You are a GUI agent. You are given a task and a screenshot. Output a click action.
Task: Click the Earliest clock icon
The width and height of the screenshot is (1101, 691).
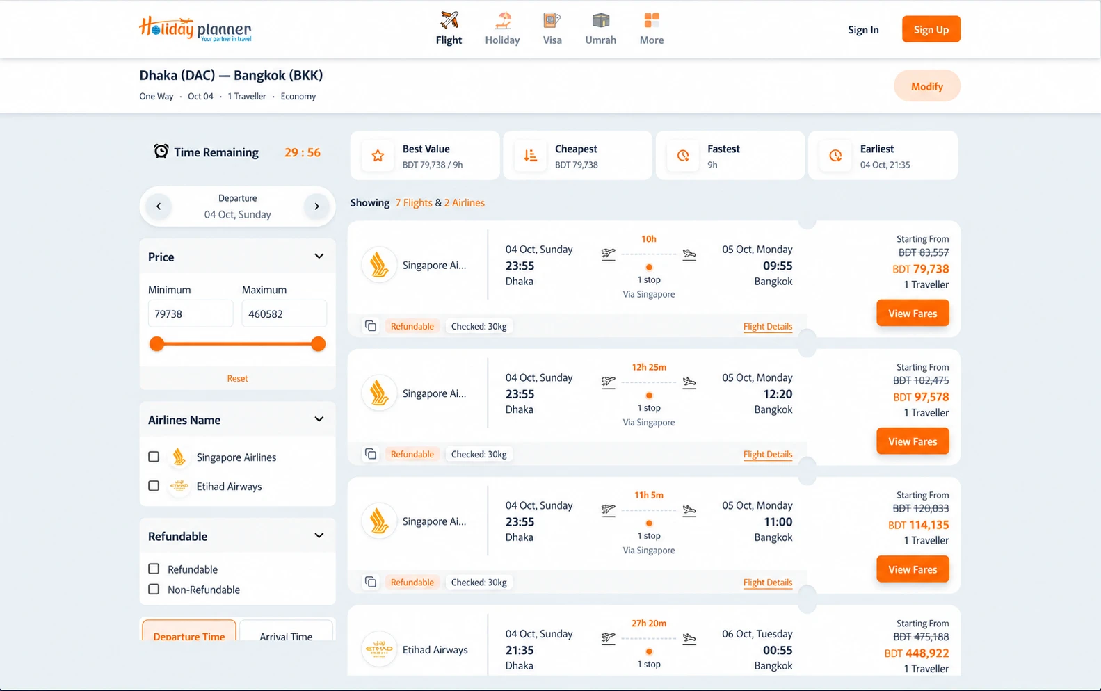tap(835, 156)
